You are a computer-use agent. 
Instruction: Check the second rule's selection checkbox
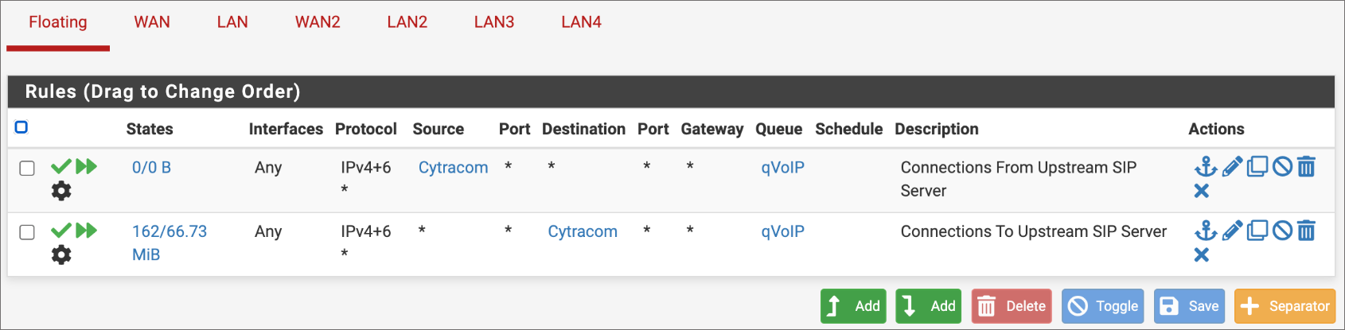click(27, 232)
